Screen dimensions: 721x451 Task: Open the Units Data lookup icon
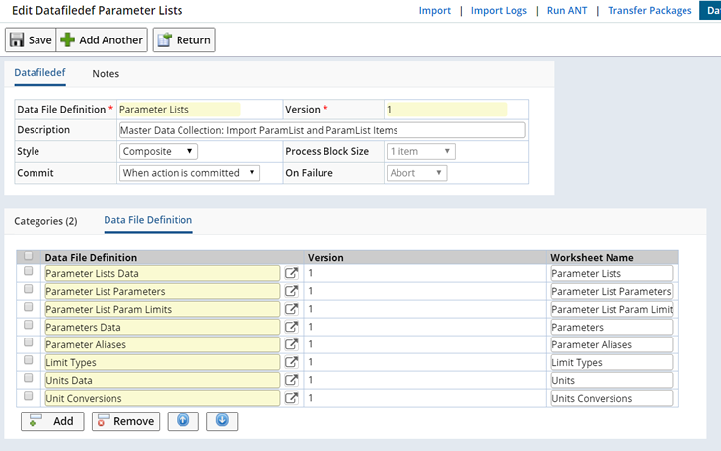[291, 380]
